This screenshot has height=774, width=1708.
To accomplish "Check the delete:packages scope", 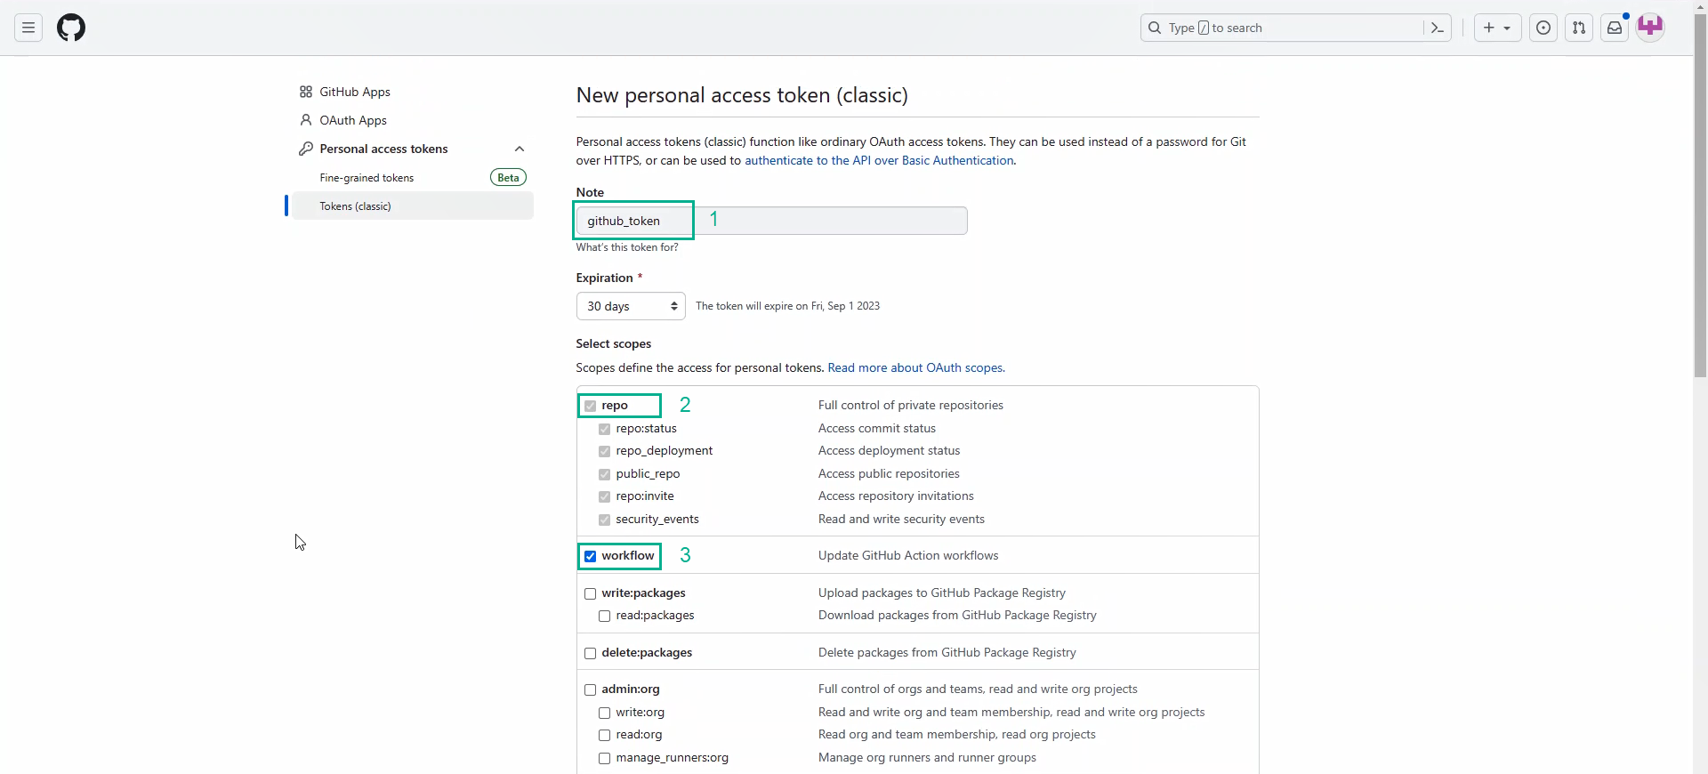I will click(590, 653).
